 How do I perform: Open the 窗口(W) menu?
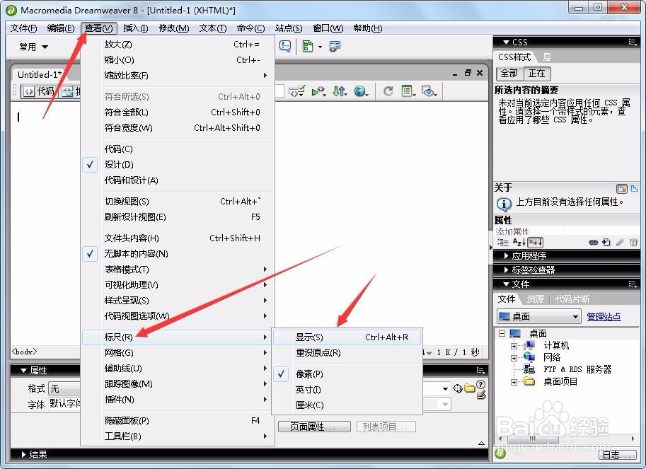328,28
